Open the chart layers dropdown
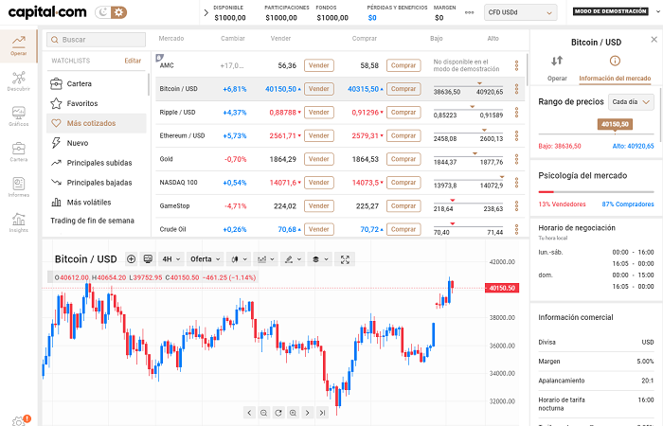Image resolution: width=663 pixels, height=426 pixels. click(320, 259)
